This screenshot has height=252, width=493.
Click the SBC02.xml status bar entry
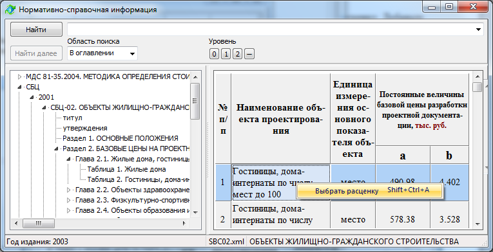point(226,242)
